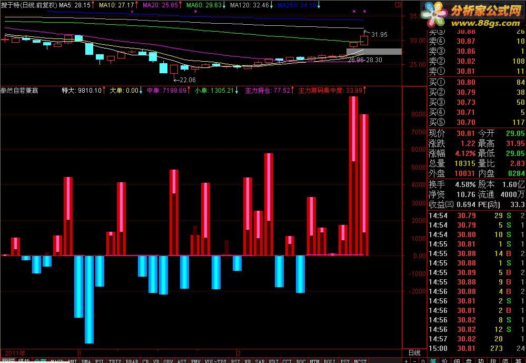Click the plus zoom button beside the tabs
This screenshot has width=526, height=363.
point(406,361)
